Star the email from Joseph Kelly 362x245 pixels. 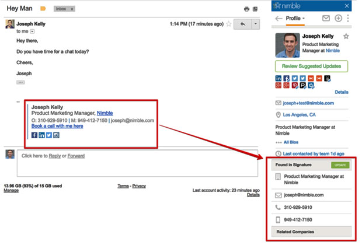pos(228,24)
